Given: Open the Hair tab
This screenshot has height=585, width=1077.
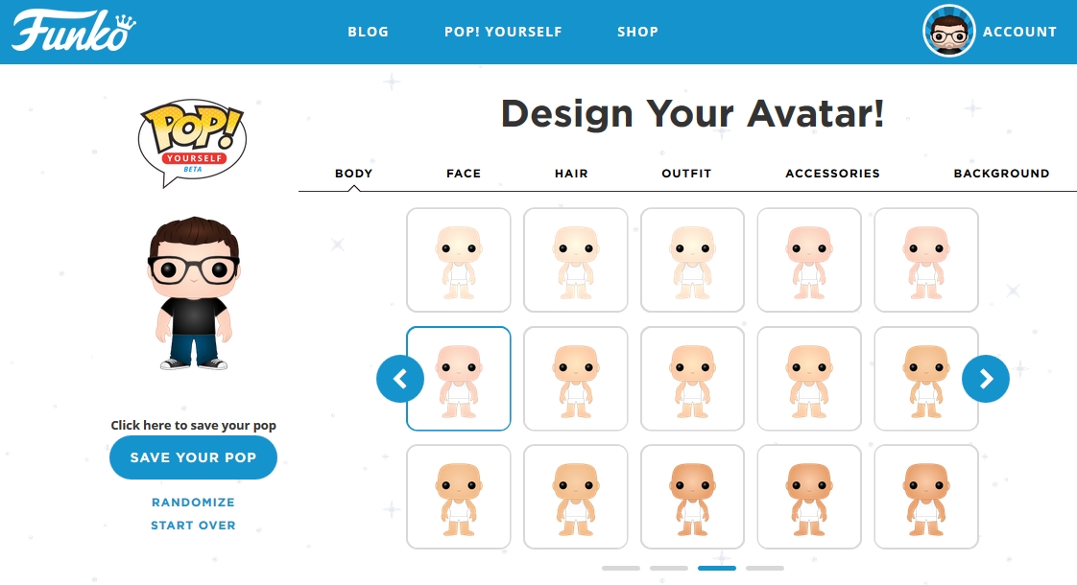Looking at the screenshot, I should (x=571, y=174).
